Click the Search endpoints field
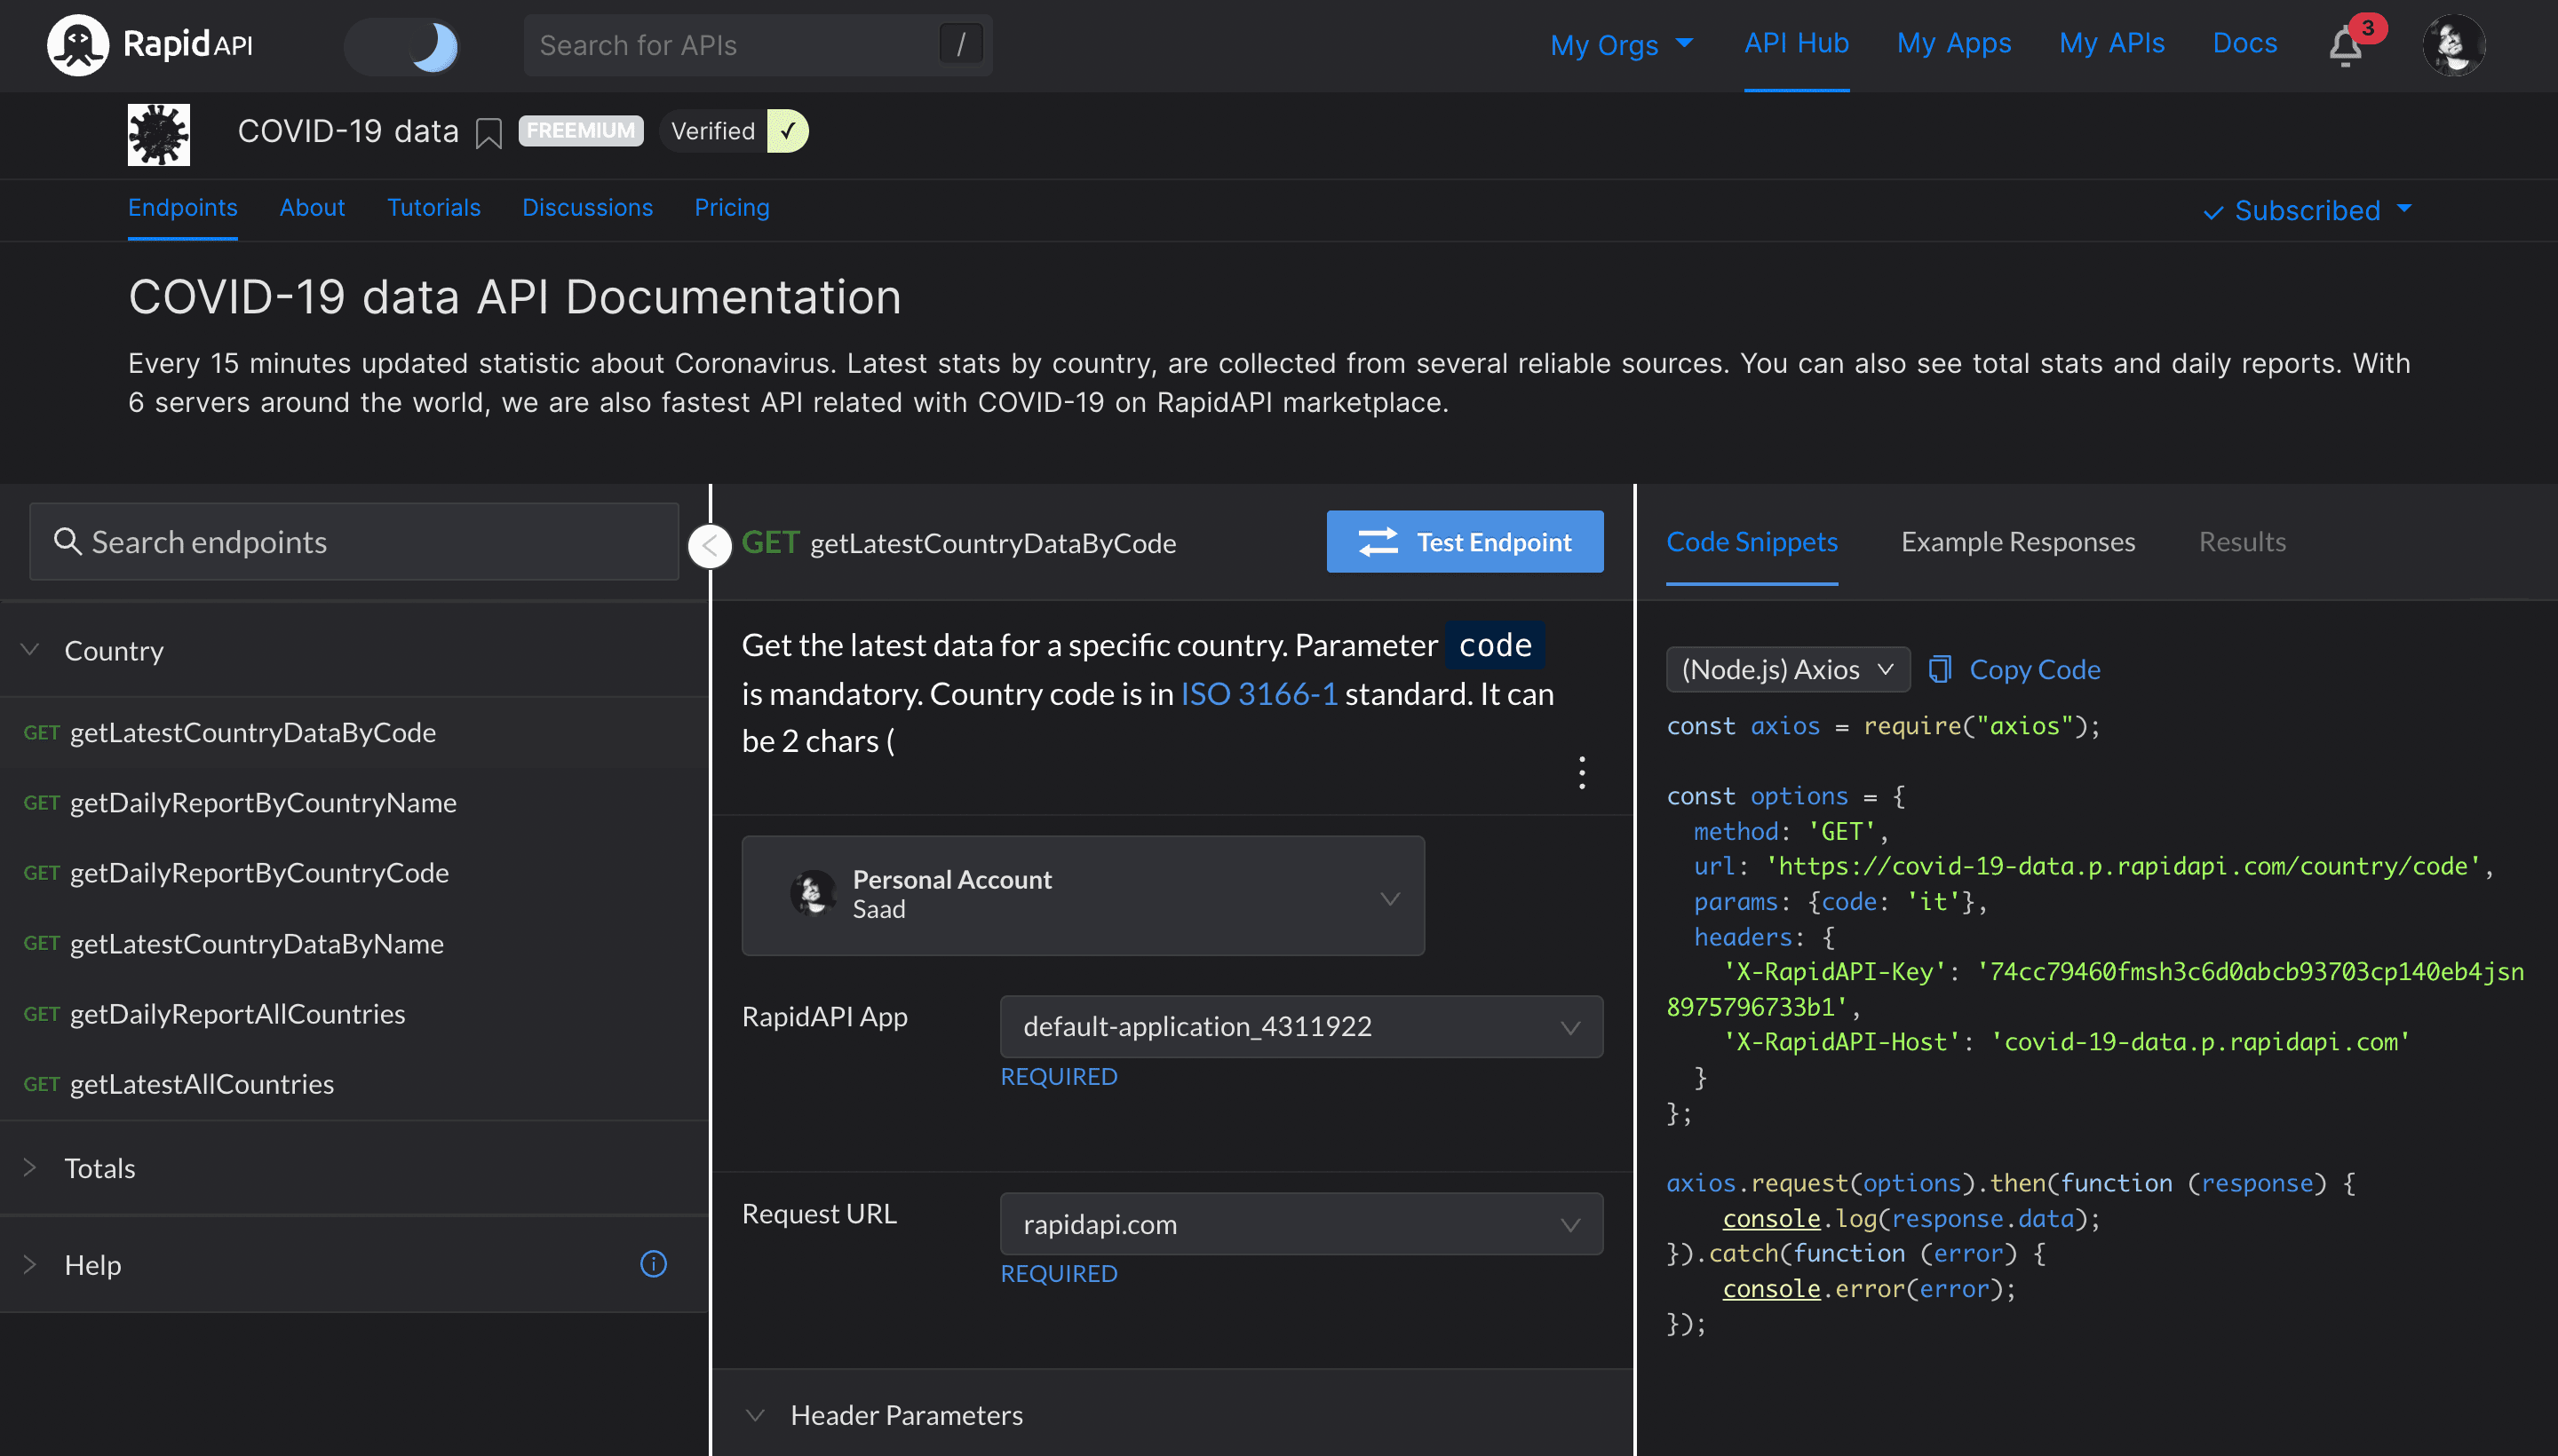 point(354,542)
